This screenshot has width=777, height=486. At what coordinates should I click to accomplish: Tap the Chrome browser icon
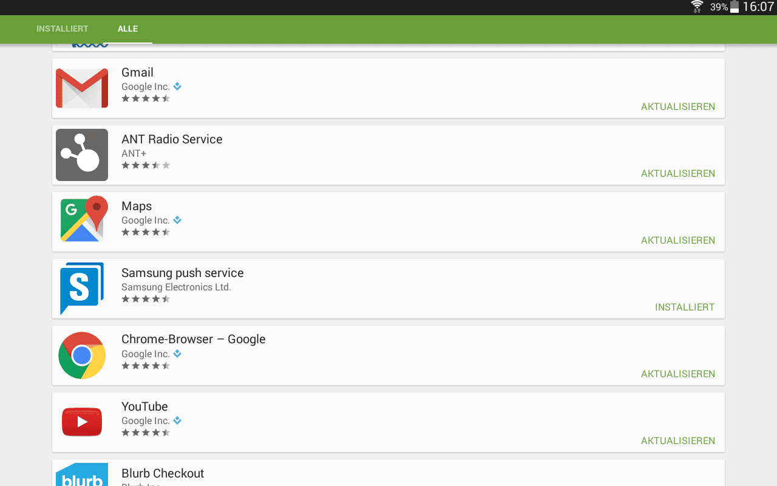coord(82,355)
